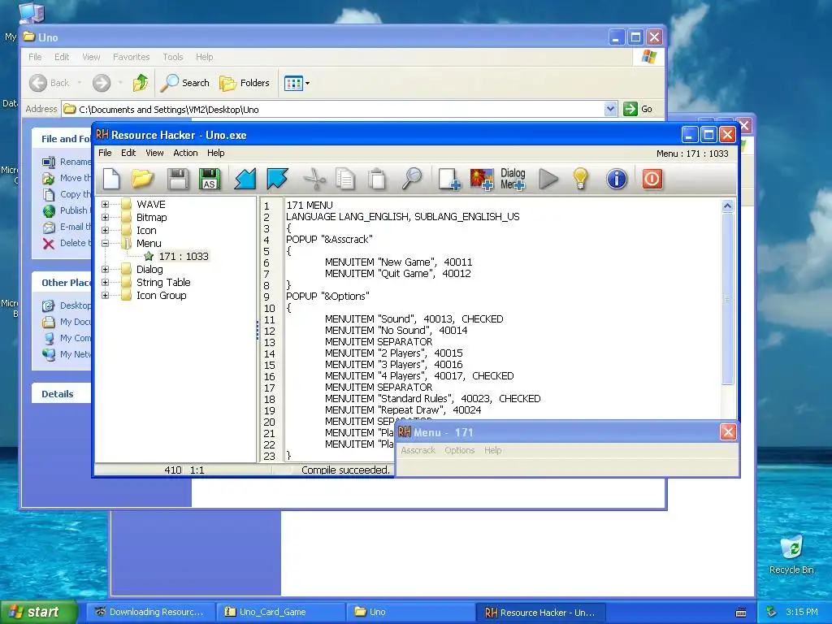832x624 pixels.
Task: Click the Publish link in Uno sidebar
Action: (67, 210)
